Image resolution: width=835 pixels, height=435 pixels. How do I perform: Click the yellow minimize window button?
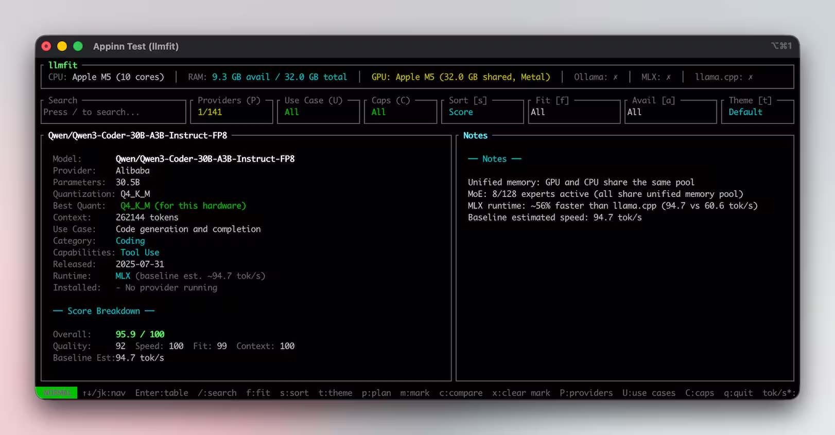click(62, 46)
